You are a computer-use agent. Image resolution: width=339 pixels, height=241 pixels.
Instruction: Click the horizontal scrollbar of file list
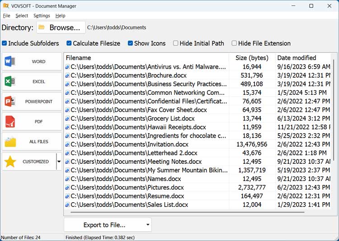click(187, 212)
